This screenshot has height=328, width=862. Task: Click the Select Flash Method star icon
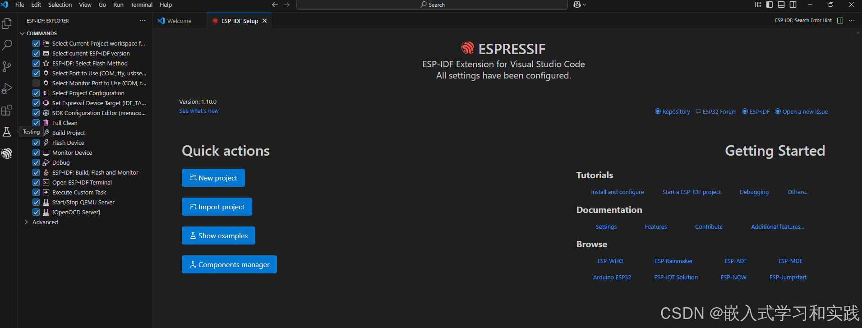(x=46, y=63)
